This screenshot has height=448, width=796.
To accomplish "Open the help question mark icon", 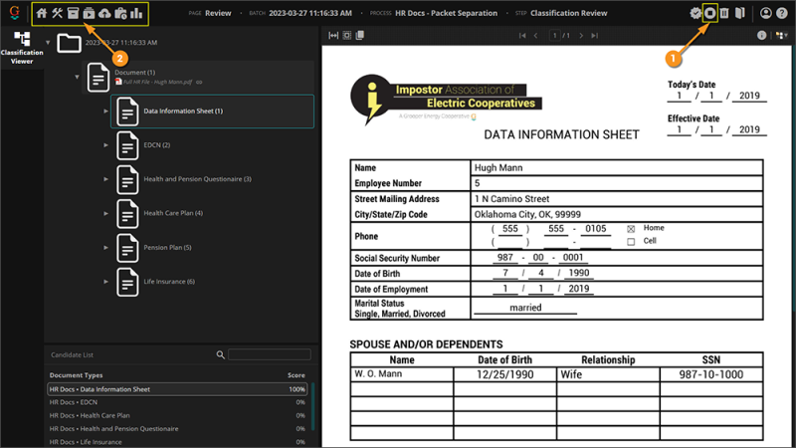I will pyautogui.click(x=782, y=13).
